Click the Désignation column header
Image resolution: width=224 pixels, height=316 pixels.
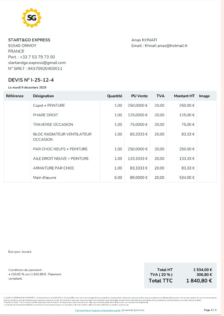(x=43, y=96)
